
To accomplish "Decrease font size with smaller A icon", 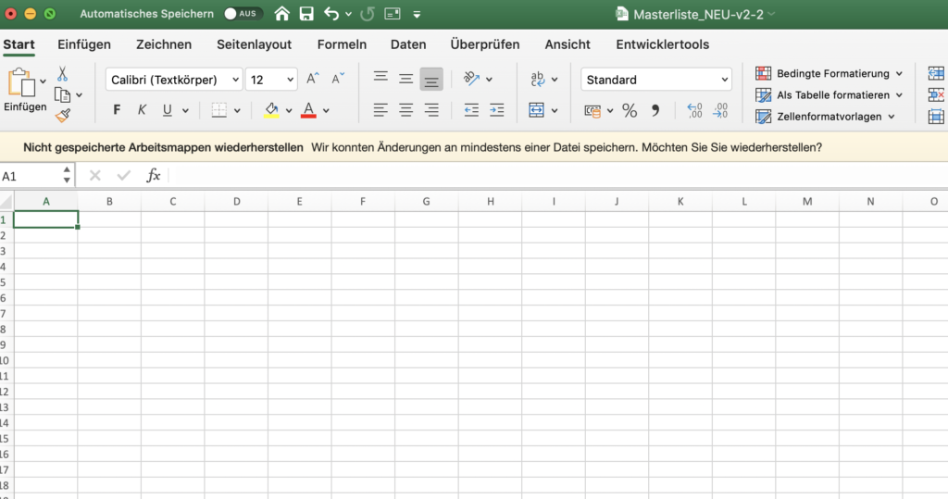I will pos(338,79).
